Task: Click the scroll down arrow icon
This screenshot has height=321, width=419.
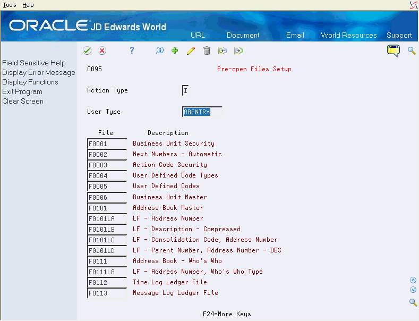Action: pyautogui.click(x=413, y=290)
